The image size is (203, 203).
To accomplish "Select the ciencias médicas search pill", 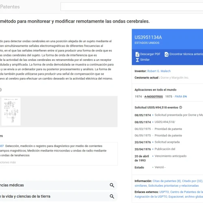I will tap(58, 185).
